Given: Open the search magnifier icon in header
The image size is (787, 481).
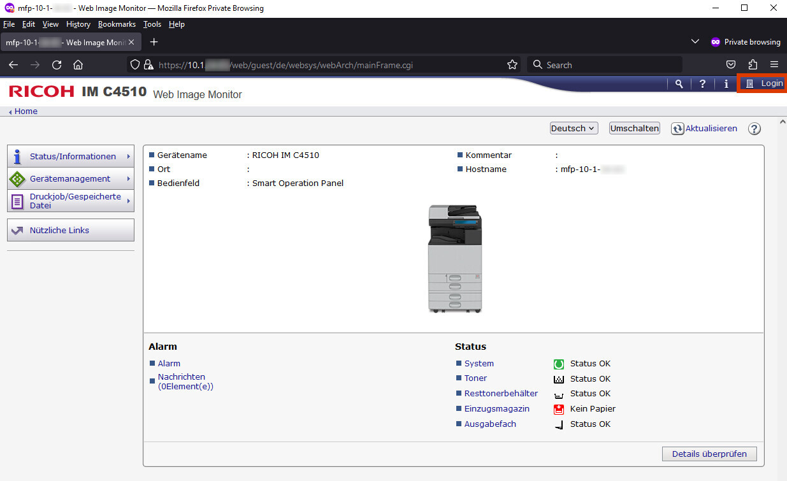Looking at the screenshot, I should click(x=679, y=83).
